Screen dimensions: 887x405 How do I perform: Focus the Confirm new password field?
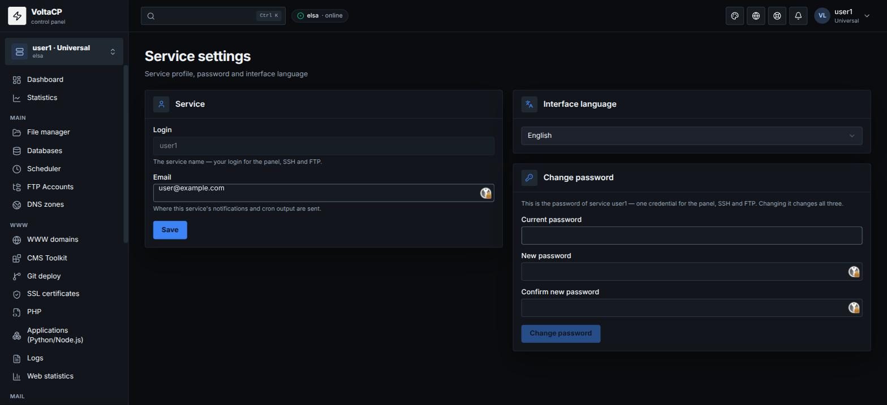coord(692,308)
